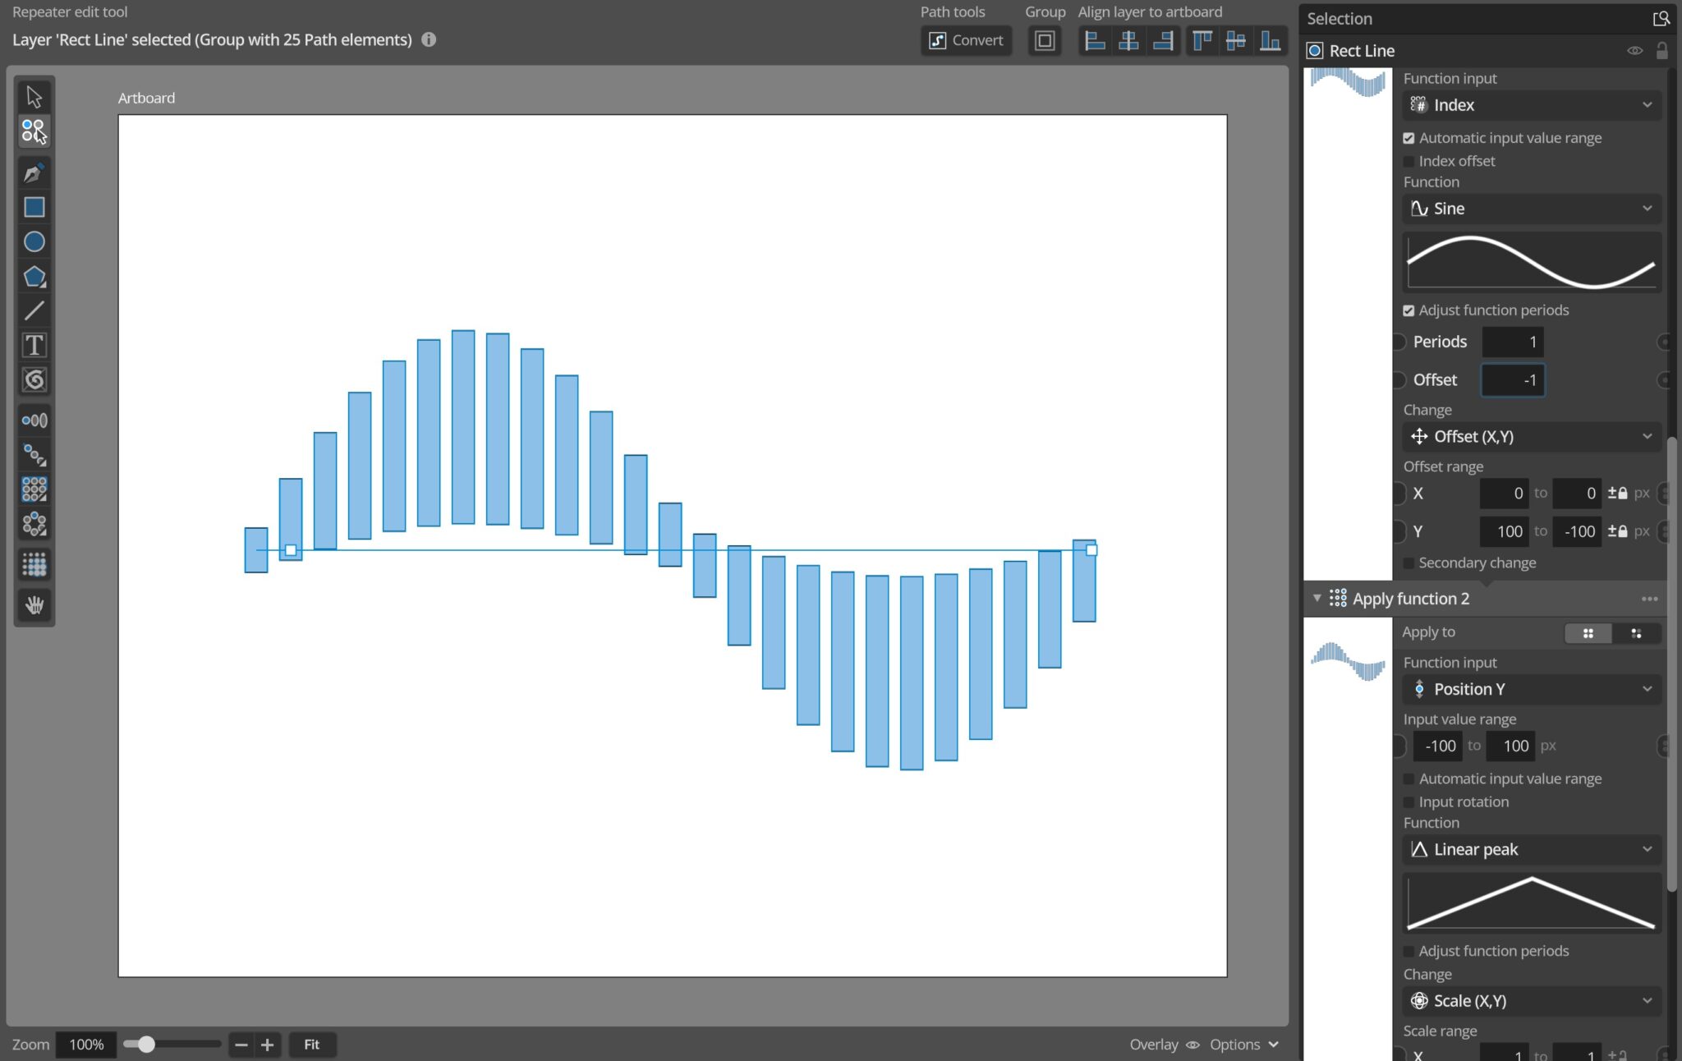Click the Fit zoom button
This screenshot has width=1682, height=1061.
pyautogui.click(x=312, y=1044)
